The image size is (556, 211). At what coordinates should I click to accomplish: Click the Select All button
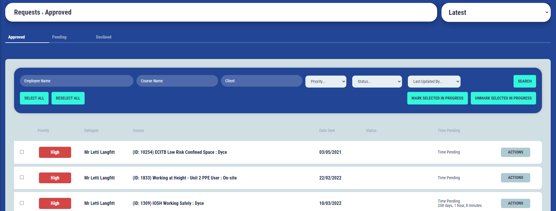[34, 98]
